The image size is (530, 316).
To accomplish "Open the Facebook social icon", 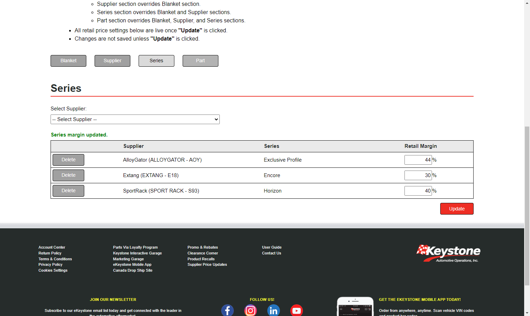I will (x=227, y=310).
